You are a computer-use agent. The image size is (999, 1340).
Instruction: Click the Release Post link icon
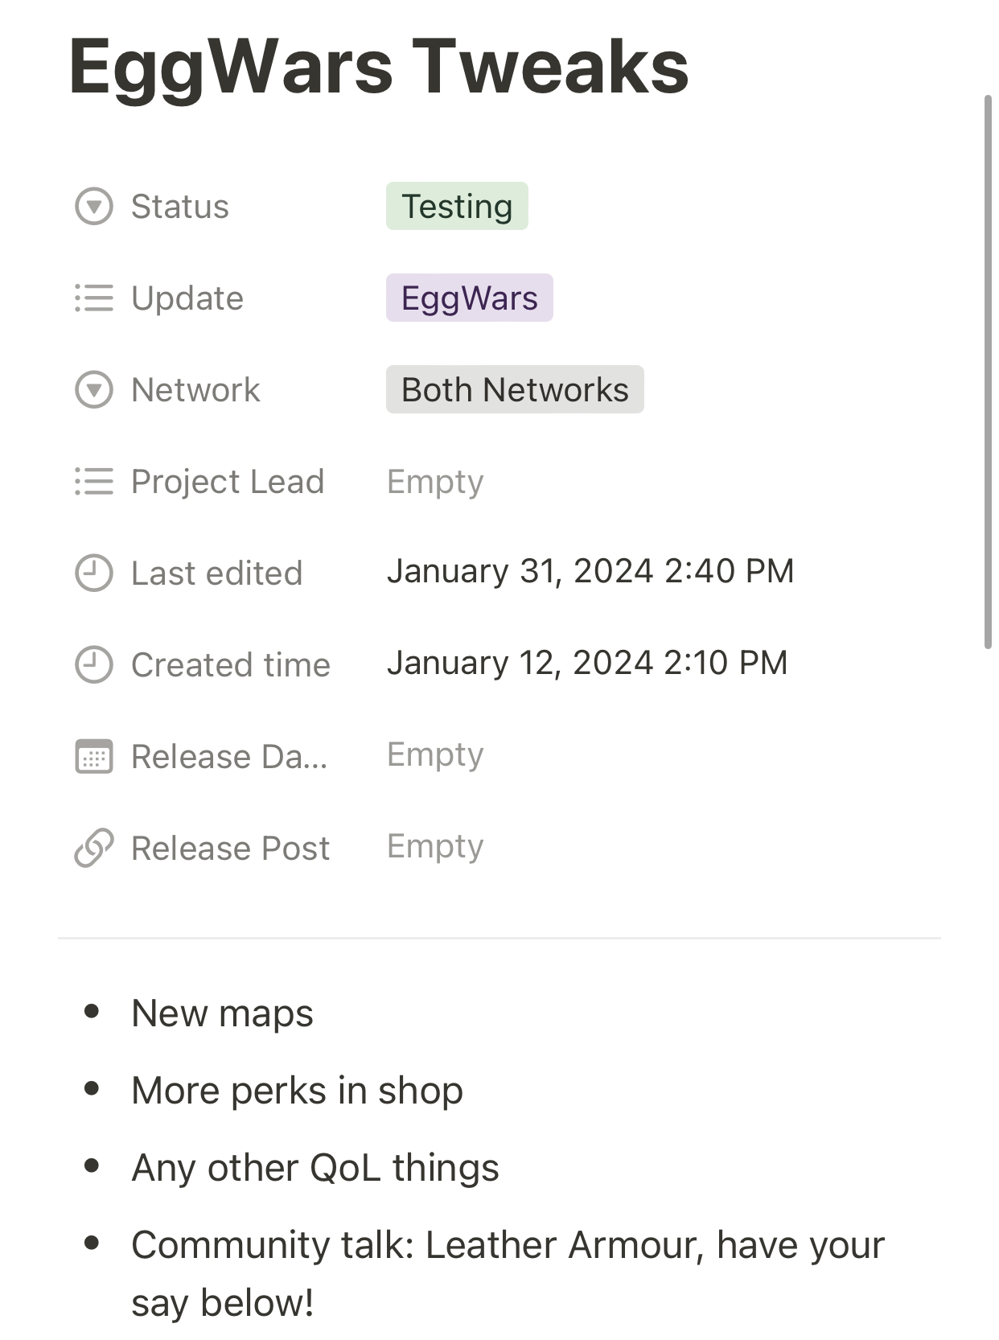coord(94,849)
